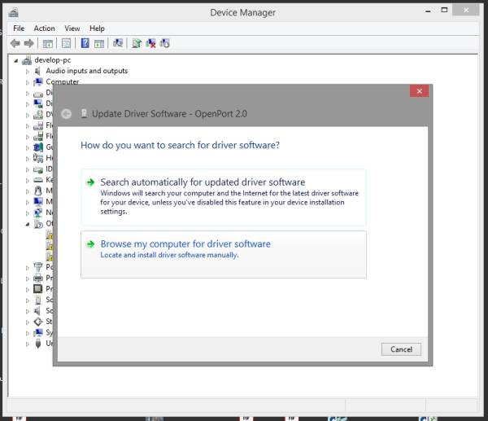Choose Browse my computer for driver software

pyautogui.click(x=223, y=254)
